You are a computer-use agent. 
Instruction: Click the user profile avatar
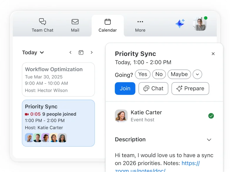tap(200, 24)
